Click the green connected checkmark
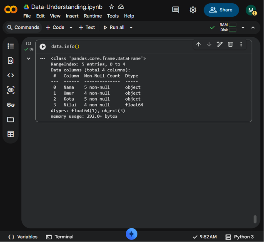 tap(212, 28)
